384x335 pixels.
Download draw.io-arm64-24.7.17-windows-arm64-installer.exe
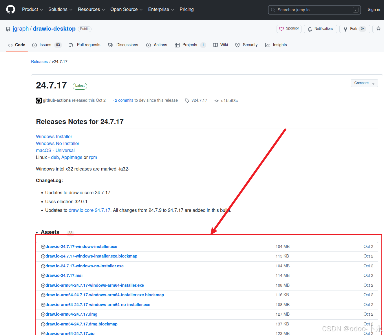(95, 285)
